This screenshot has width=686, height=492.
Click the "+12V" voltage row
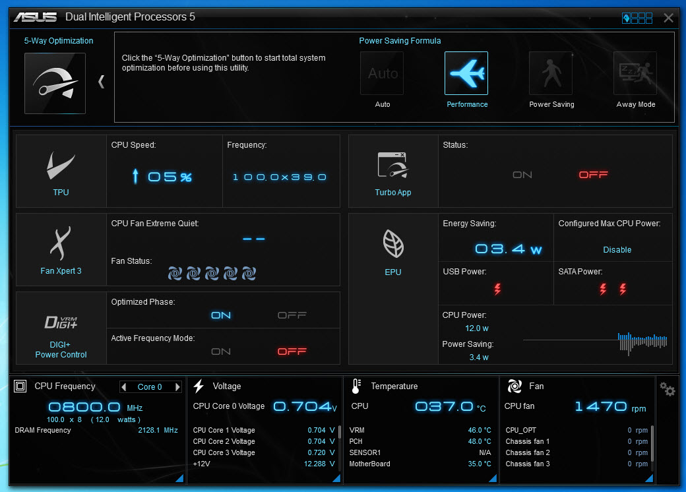264,464
